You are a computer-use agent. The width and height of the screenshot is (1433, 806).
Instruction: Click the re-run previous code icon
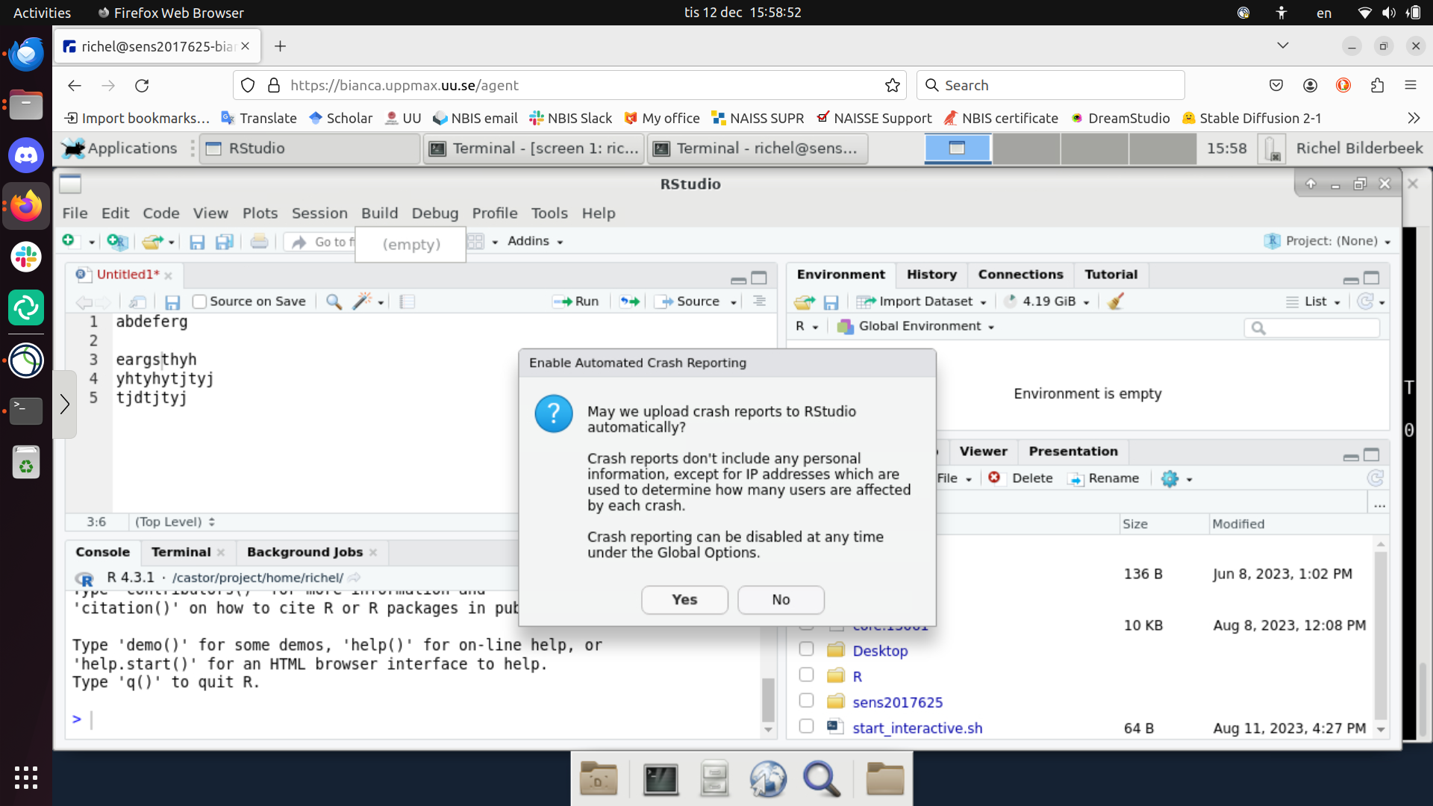[630, 302]
